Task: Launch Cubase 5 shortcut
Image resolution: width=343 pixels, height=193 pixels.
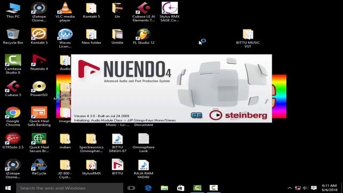Action: click(x=13, y=88)
